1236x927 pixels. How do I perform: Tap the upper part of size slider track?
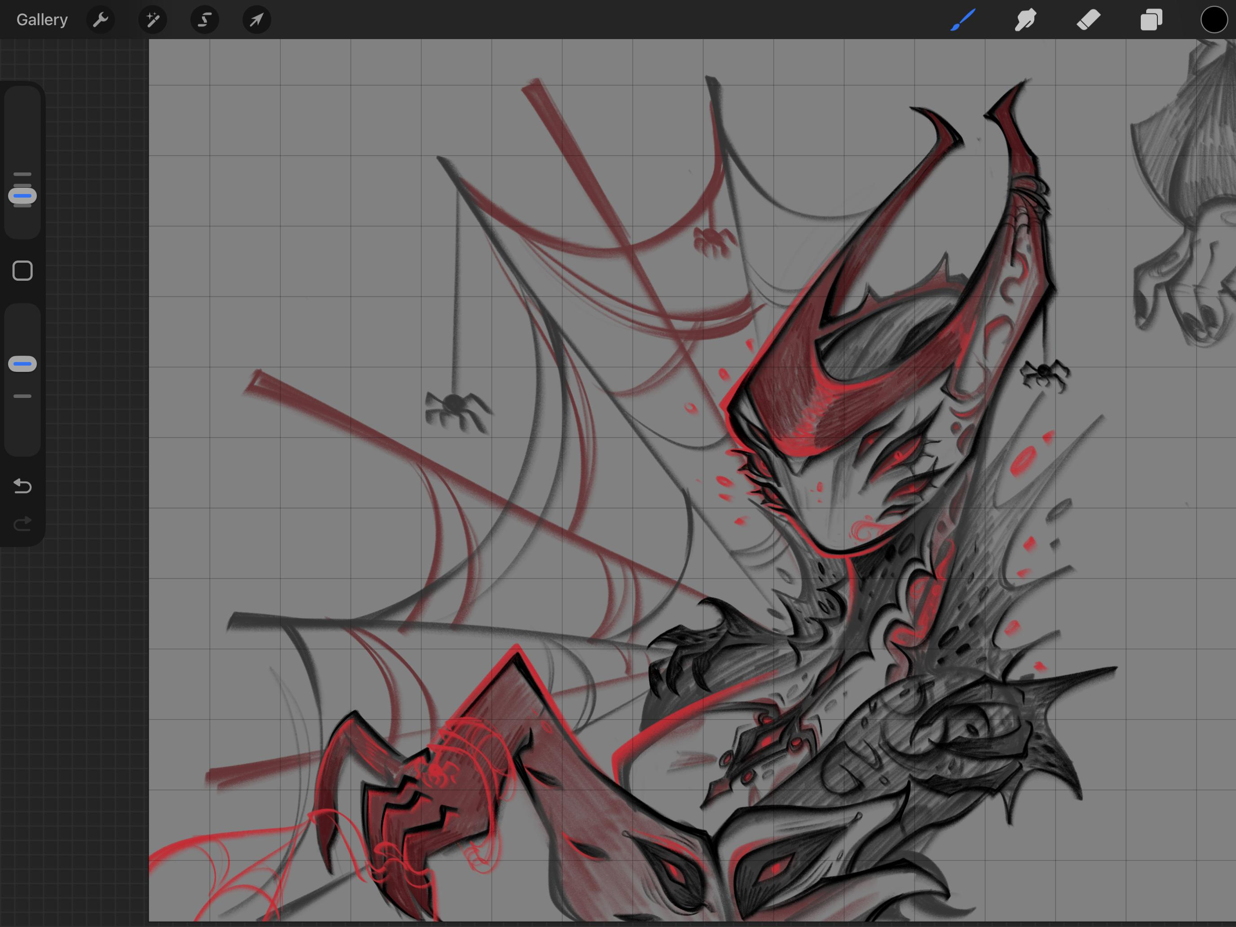[x=22, y=128]
